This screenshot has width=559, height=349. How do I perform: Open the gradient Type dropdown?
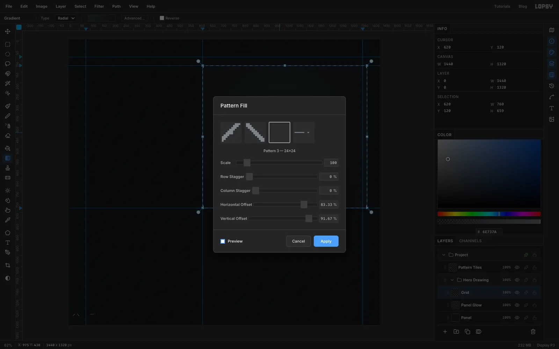pos(66,18)
